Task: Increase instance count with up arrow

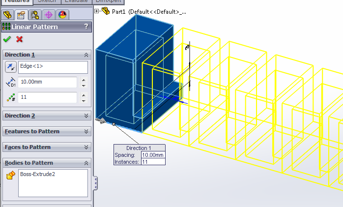Action: click(84, 95)
